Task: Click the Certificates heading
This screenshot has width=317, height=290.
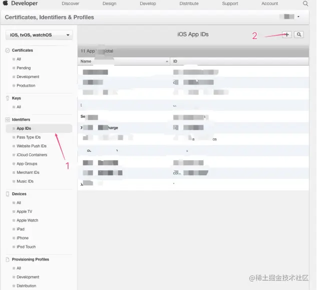Action: click(x=22, y=51)
